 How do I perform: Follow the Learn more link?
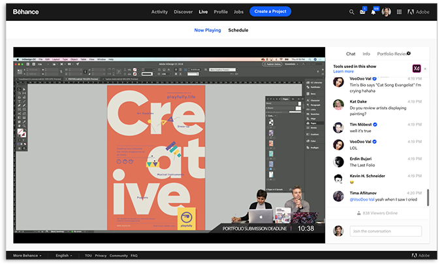[x=343, y=72]
